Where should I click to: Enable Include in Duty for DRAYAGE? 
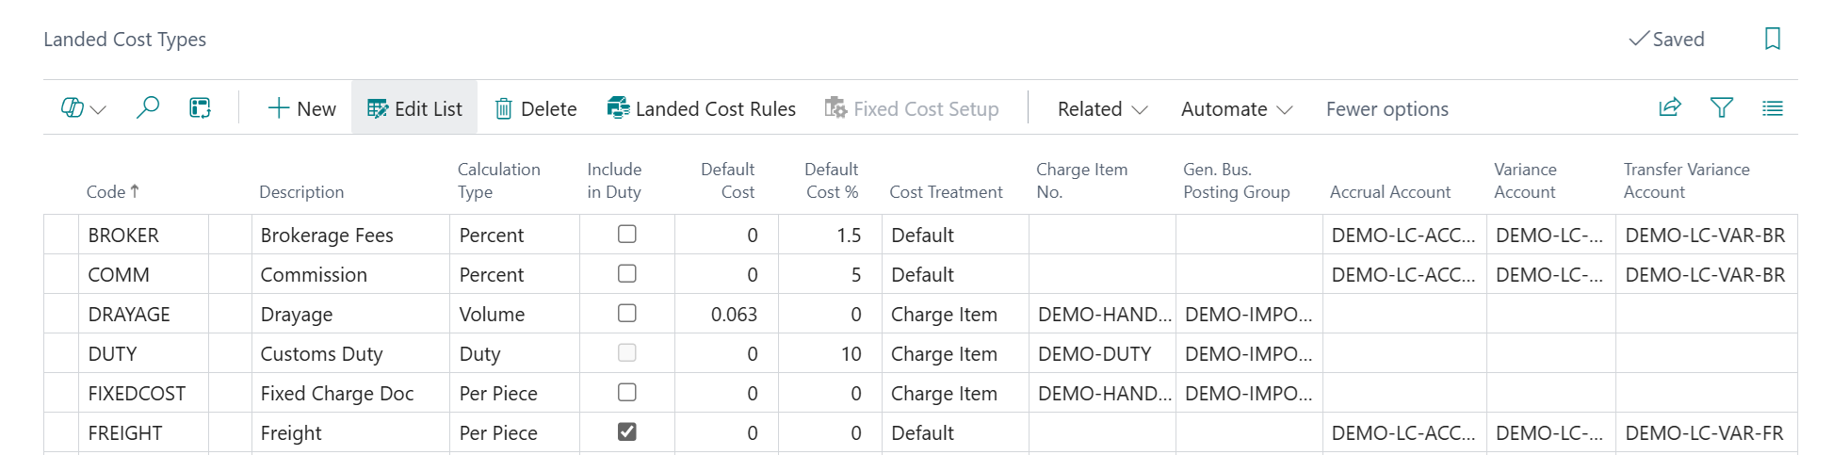(x=626, y=314)
